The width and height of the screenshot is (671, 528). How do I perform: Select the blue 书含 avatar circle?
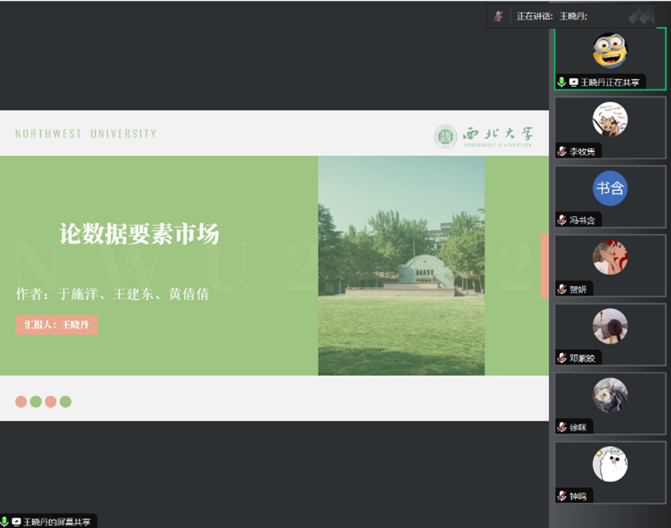tap(610, 188)
